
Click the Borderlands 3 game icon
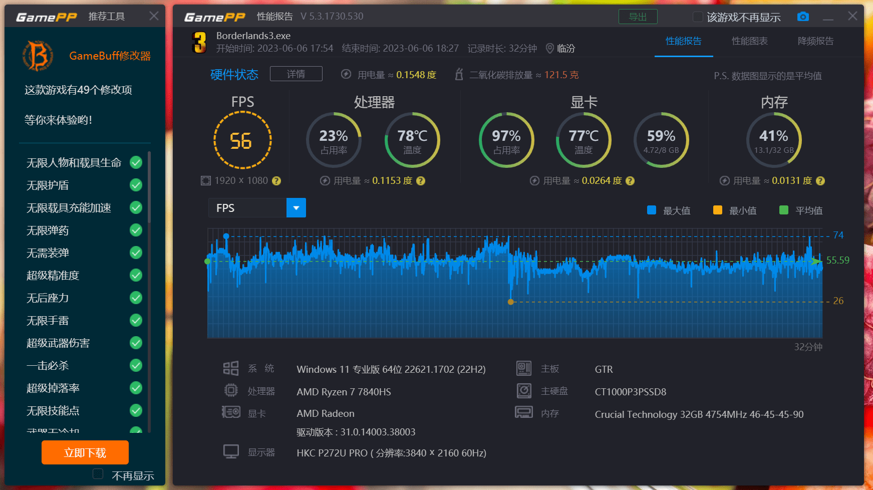pos(199,42)
